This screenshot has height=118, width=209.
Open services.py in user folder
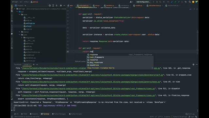click(x=30, y=61)
